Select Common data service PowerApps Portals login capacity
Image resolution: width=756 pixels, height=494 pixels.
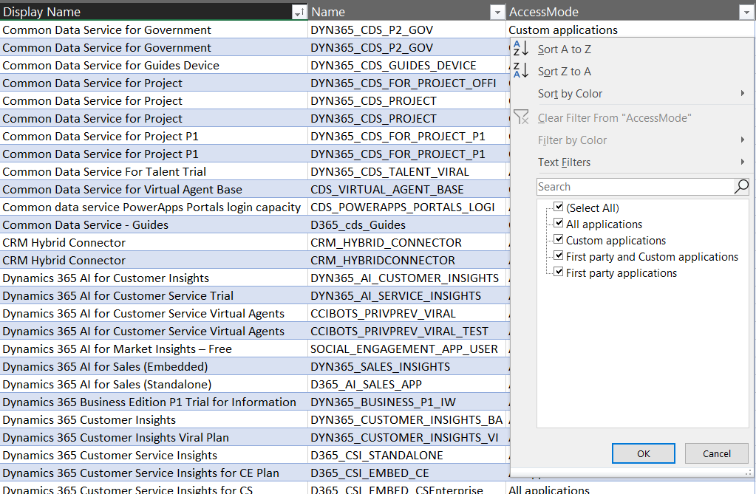tap(154, 207)
